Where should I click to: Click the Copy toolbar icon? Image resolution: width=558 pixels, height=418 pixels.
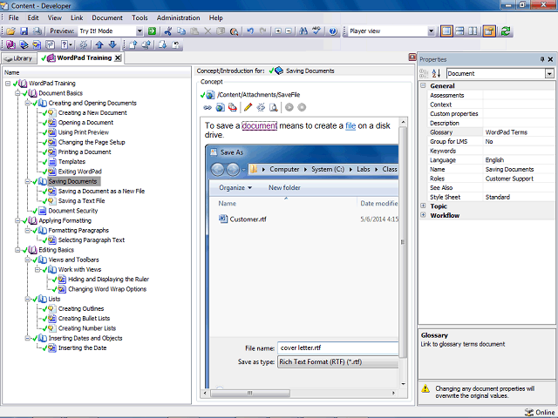[x=181, y=31]
